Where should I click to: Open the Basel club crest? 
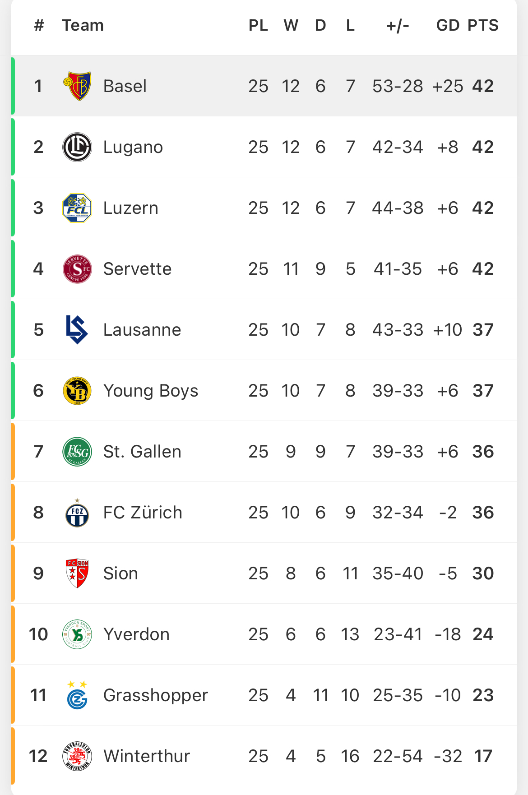[x=77, y=86]
